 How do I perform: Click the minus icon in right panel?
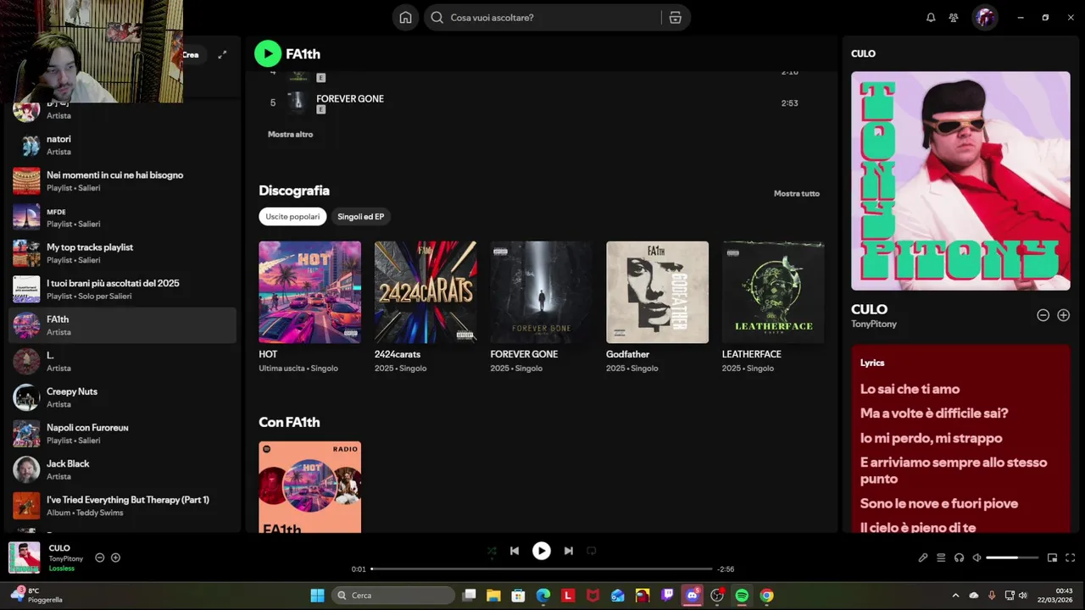click(1043, 315)
